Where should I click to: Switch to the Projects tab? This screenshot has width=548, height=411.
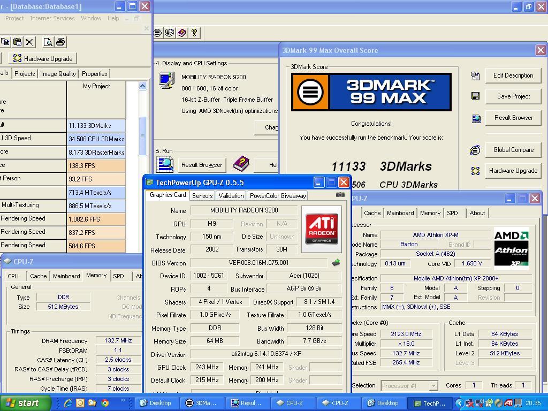click(x=25, y=74)
